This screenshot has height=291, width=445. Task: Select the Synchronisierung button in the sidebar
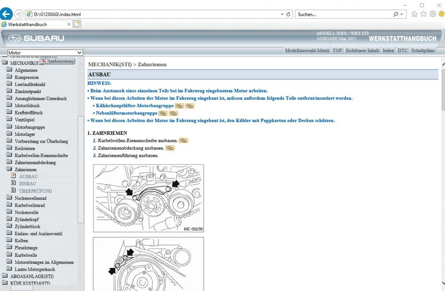pyautogui.click(x=58, y=61)
